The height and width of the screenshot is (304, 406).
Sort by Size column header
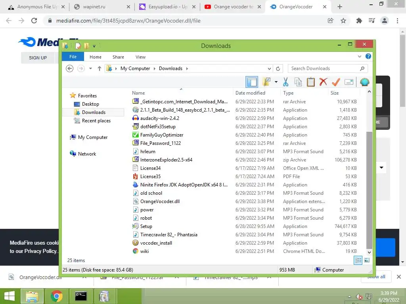click(x=335, y=93)
